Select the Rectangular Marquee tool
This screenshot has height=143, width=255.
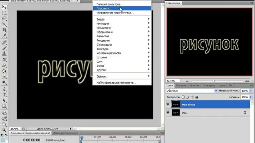(4, 13)
